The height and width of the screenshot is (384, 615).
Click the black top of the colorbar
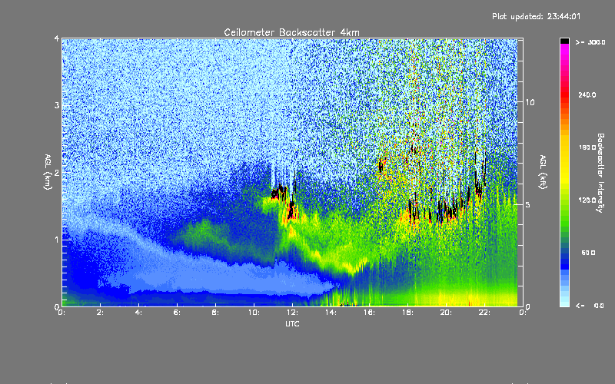pos(564,41)
